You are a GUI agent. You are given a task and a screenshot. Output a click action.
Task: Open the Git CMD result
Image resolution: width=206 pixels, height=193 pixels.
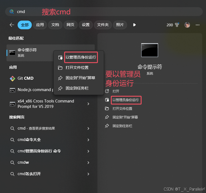click(x=26, y=78)
